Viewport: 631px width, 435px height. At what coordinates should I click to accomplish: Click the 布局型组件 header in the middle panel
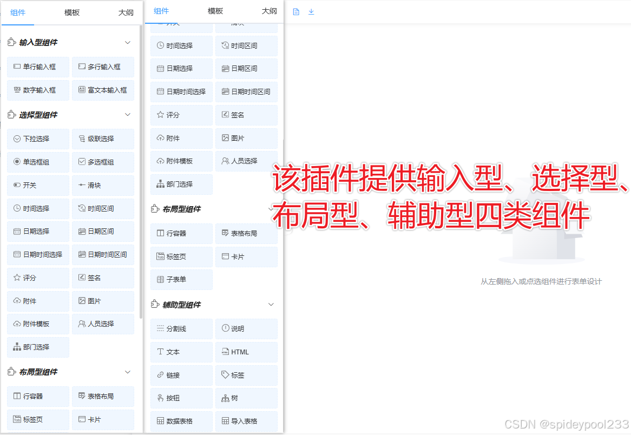(x=181, y=209)
